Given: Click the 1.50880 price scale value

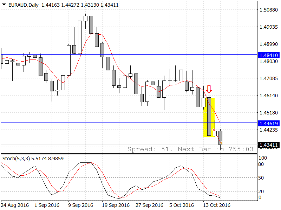Looking at the screenshot, I should coord(269,10).
